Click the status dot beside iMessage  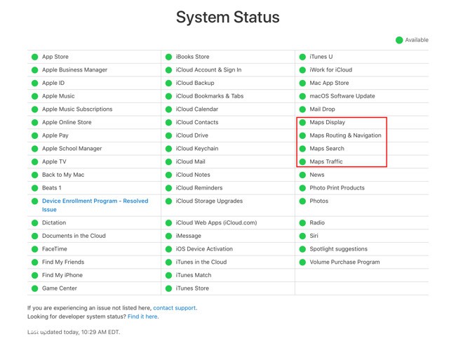click(168, 236)
